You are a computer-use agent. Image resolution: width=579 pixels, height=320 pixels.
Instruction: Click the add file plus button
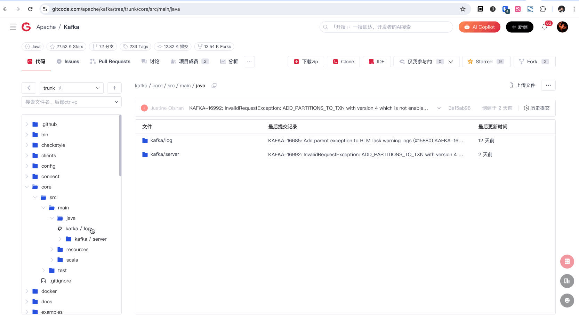114,88
